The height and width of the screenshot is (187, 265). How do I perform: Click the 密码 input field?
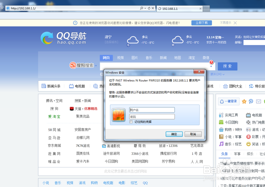[152, 117]
